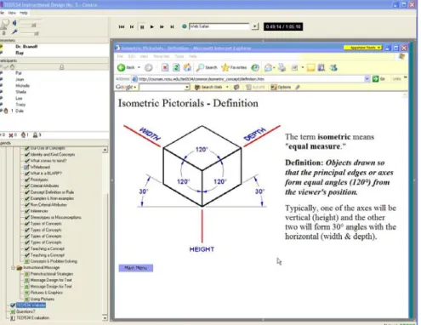Viewport: 421px width, 325px height.
Task: Click the person column header icon
Action: pyautogui.click(x=61, y=67)
